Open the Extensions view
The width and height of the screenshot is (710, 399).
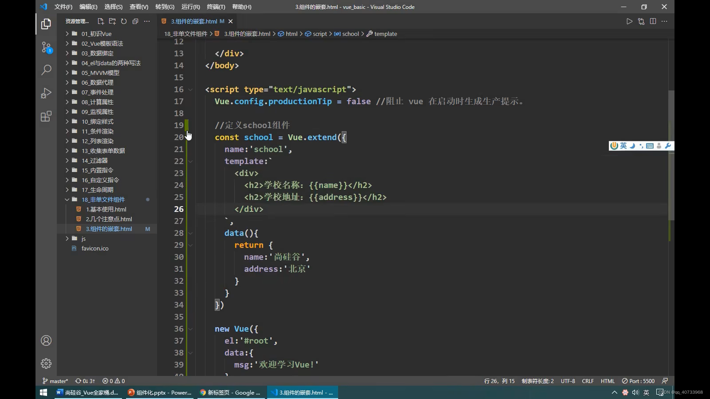(46, 116)
